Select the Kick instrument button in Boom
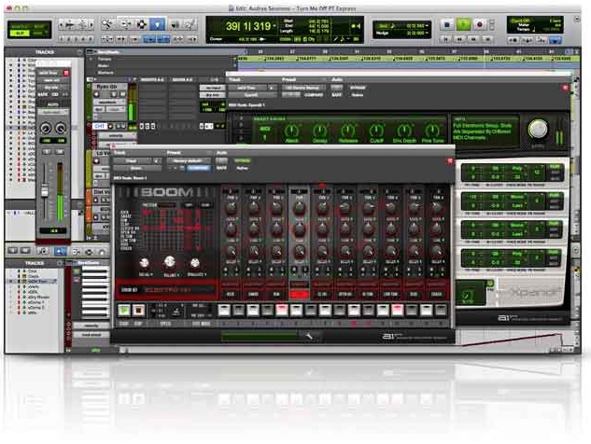Viewport: 591px width, 444px height. tap(230, 295)
